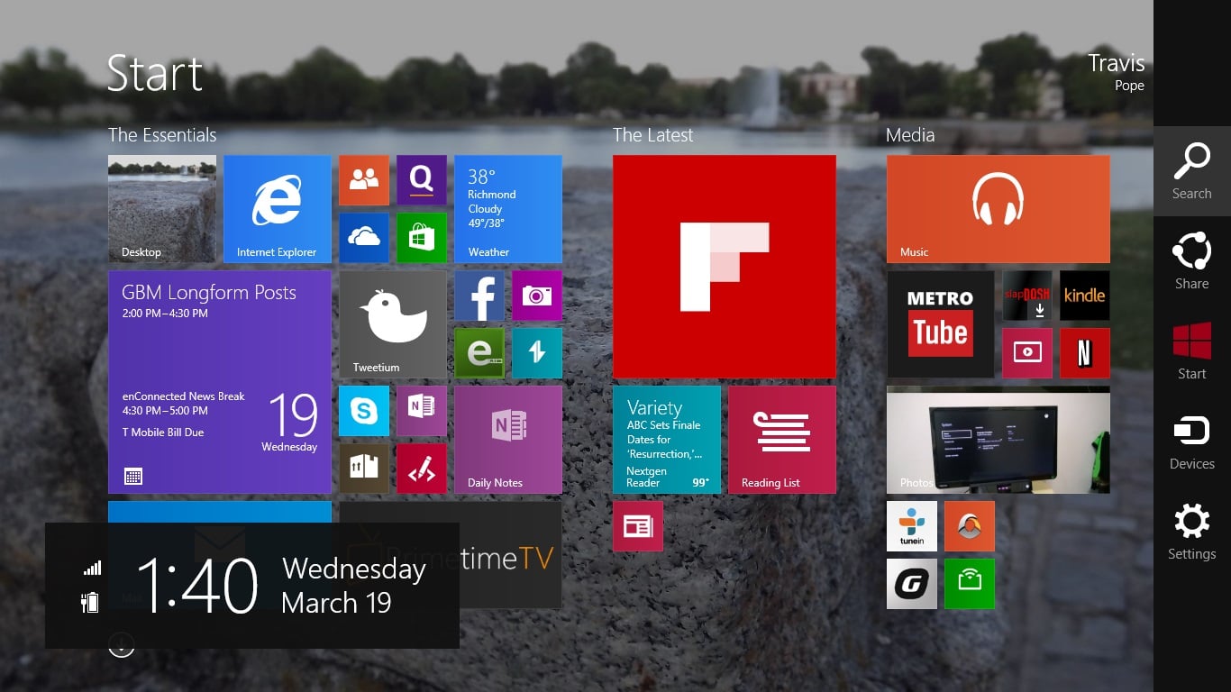This screenshot has width=1231, height=692.
Task: Launch TuneIn radio
Action: coord(911,525)
